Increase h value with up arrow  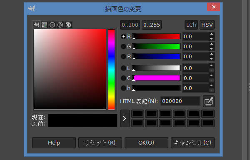(211, 85)
